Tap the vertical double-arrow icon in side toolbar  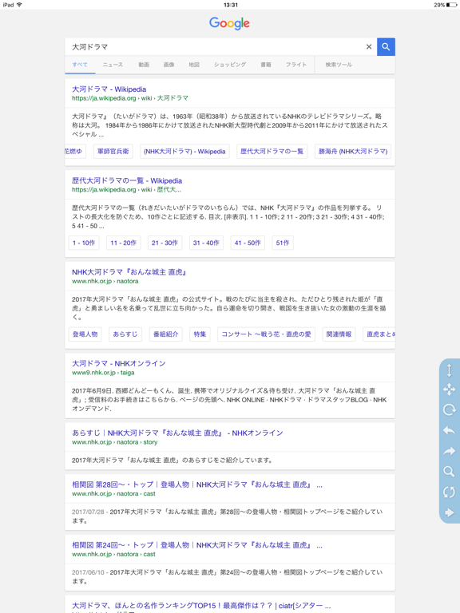click(449, 370)
